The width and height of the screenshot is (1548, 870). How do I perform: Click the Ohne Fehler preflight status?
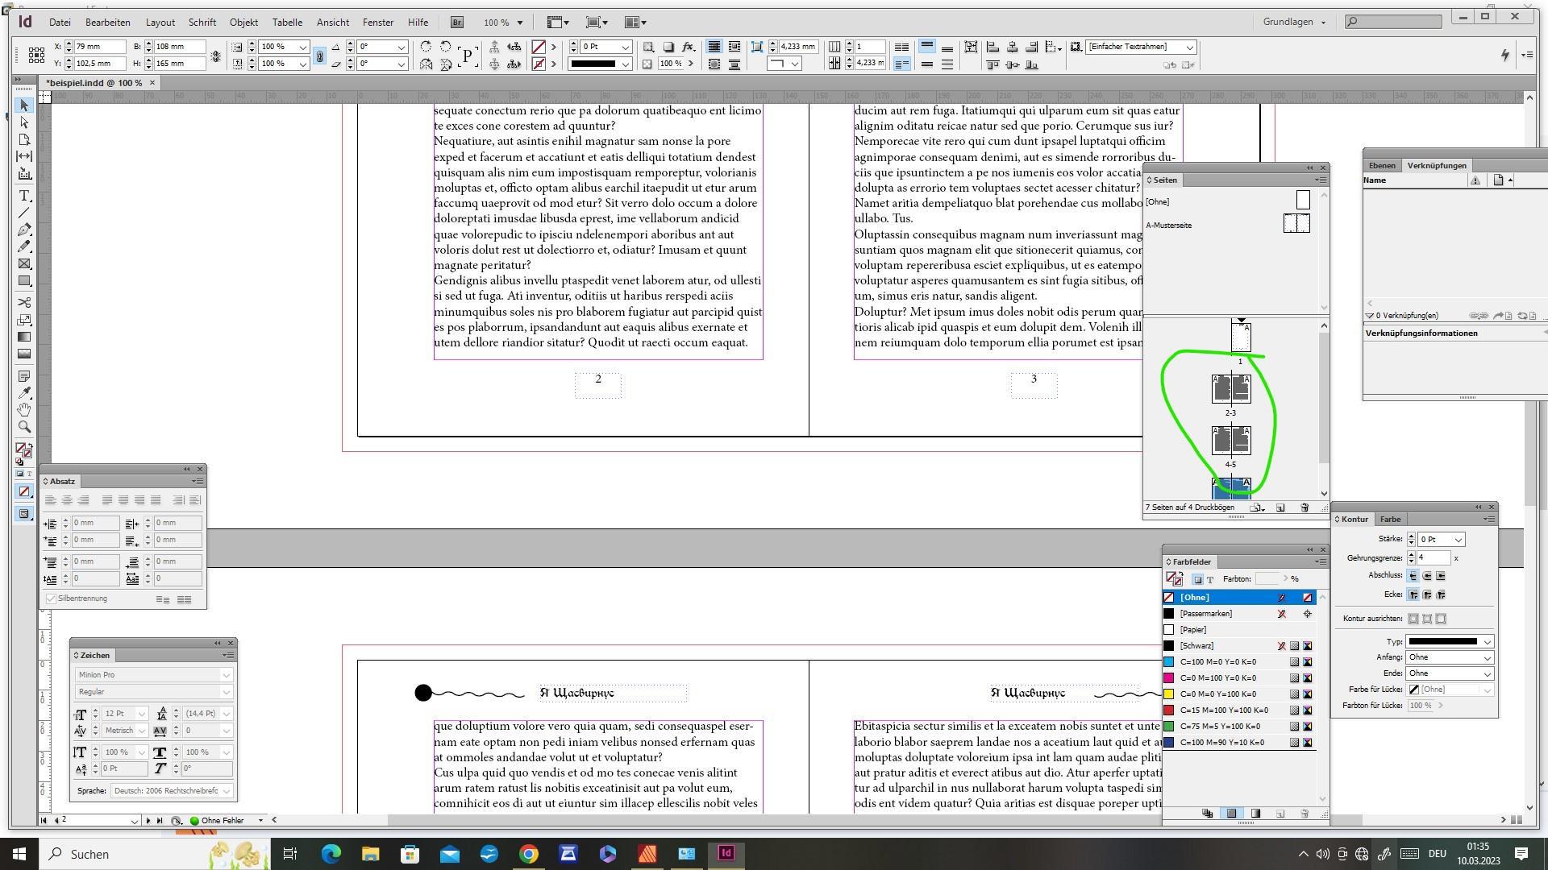point(221,820)
